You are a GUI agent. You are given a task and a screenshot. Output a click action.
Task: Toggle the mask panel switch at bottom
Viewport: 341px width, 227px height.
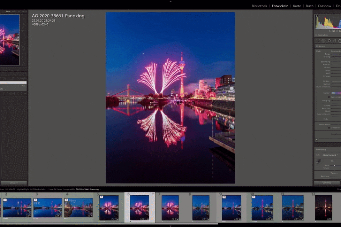[317, 140]
